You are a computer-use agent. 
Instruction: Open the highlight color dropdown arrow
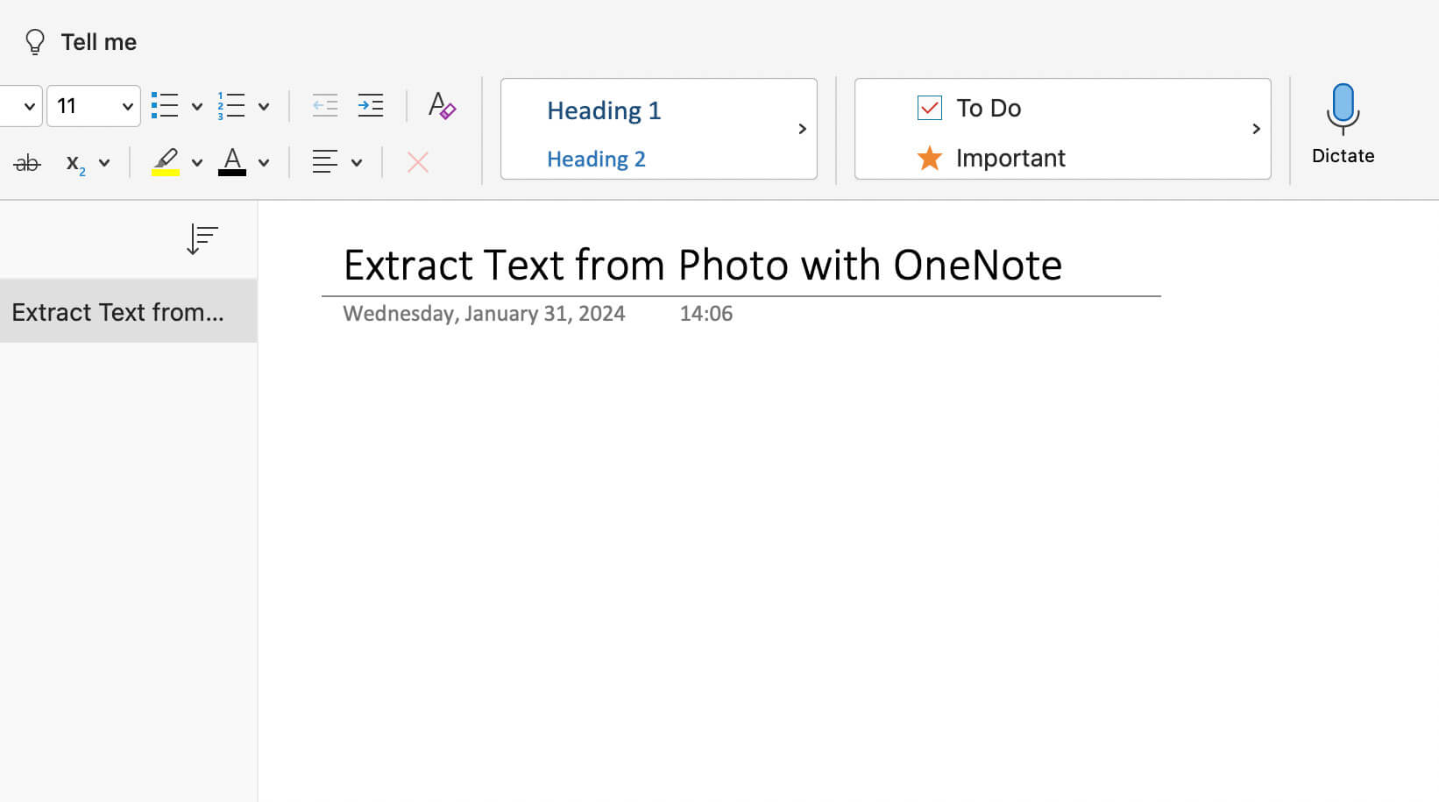[197, 163]
